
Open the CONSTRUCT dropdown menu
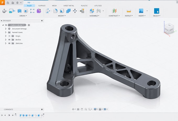click(114, 16)
